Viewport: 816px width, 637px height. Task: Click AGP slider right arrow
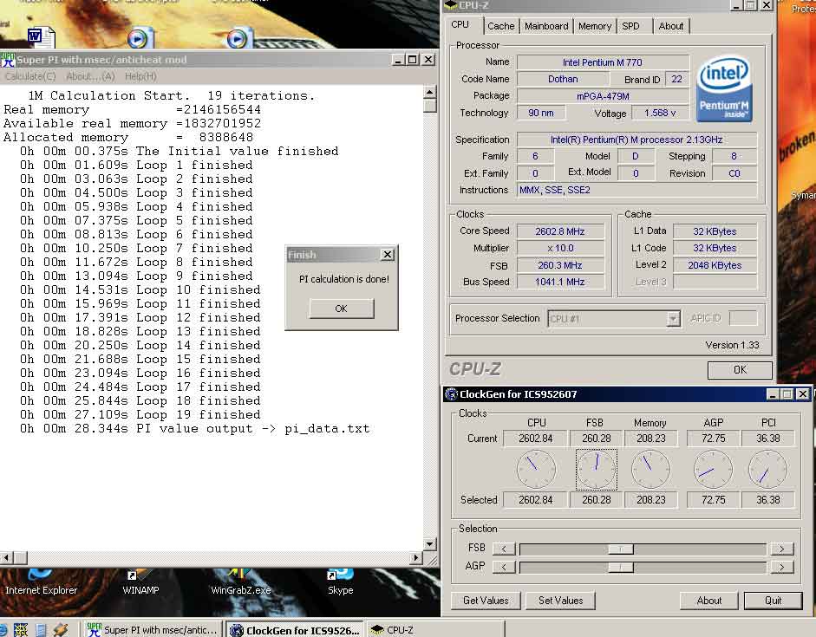coord(781,567)
